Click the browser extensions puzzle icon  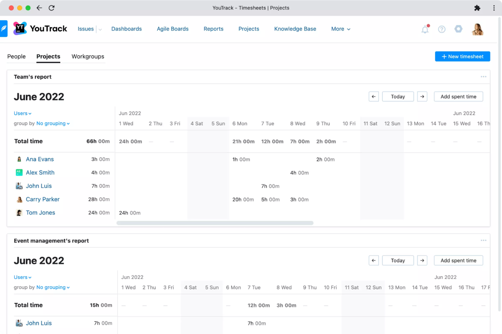477,8
